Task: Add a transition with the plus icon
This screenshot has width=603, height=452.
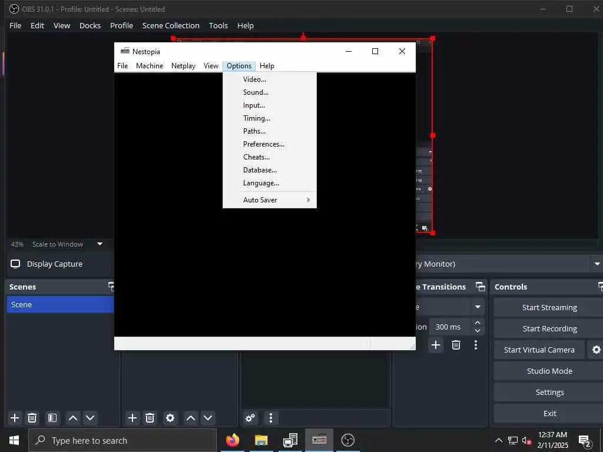Action: click(436, 345)
